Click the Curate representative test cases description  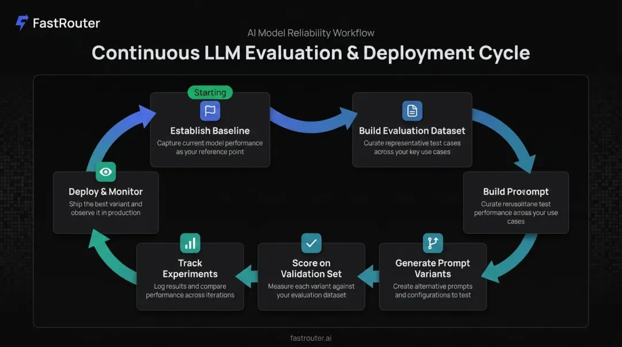click(412, 147)
